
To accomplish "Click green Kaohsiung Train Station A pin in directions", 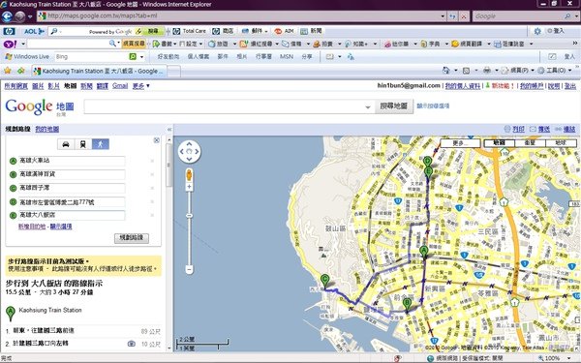I will click(x=11, y=313).
